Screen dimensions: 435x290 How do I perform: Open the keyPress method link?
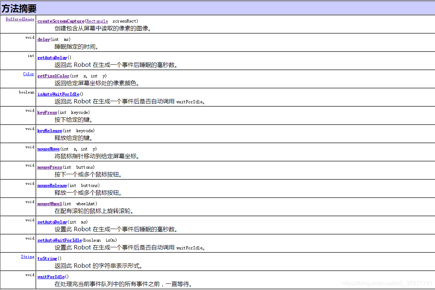(x=47, y=112)
